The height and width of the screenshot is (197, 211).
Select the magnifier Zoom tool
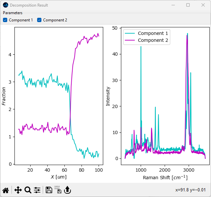pos(28,190)
